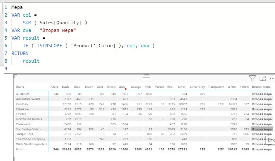Sort by the Orange column header
This screenshot has height=161, width=275.
click(x=136, y=87)
